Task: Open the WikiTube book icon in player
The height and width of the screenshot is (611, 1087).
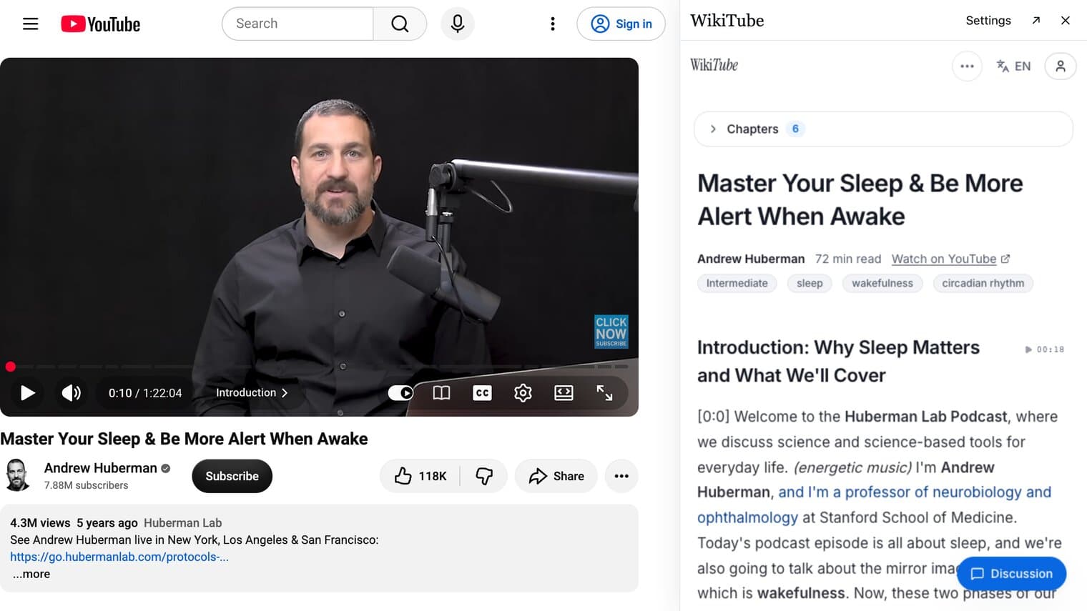Action: tap(441, 392)
